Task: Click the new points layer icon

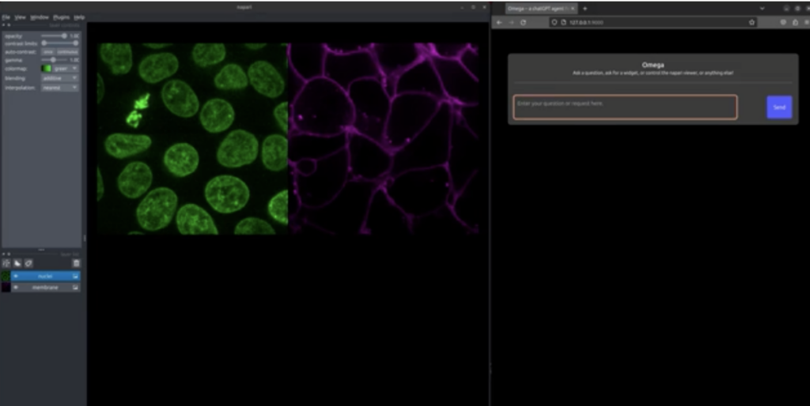Action: [x=6, y=263]
